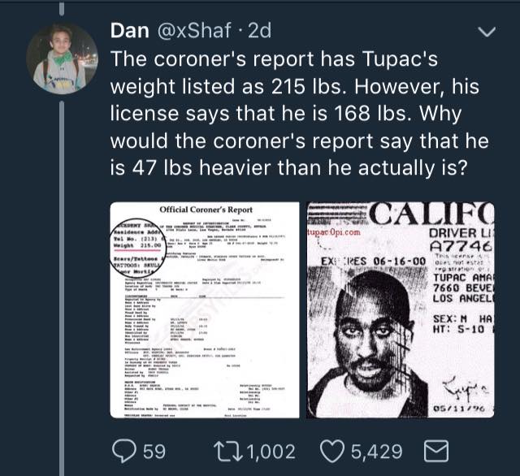Screen dimensions: 520x476
Task: Click the tweet text about Tupac's weight
Action: [300, 114]
